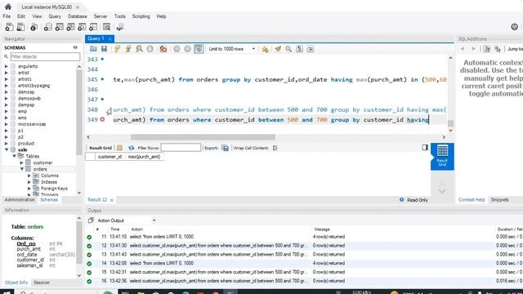The height and width of the screenshot is (294, 523).
Task: Collapse the Tables node
Action: pyautogui.click(x=15, y=156)
